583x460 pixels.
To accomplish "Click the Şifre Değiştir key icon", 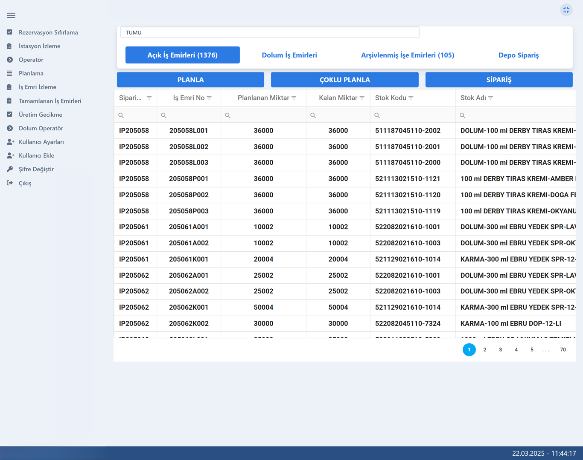I will click(x=9, y=169).
